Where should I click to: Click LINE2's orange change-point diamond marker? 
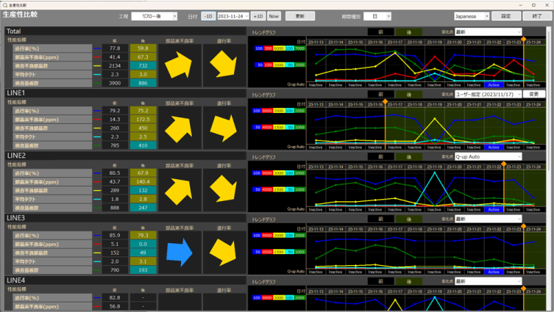[504, 164]
